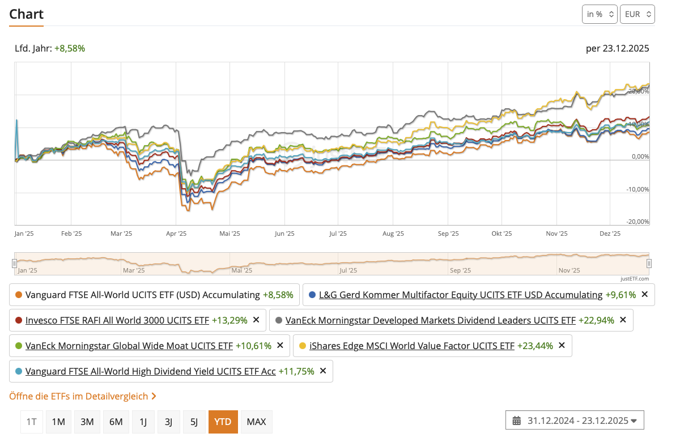This screenshot has width=680, height=446.
Task: Click Vanguard FTSE All-World UCITS ETF (USD) Accumulating label
Action: [x=143, y=295]
